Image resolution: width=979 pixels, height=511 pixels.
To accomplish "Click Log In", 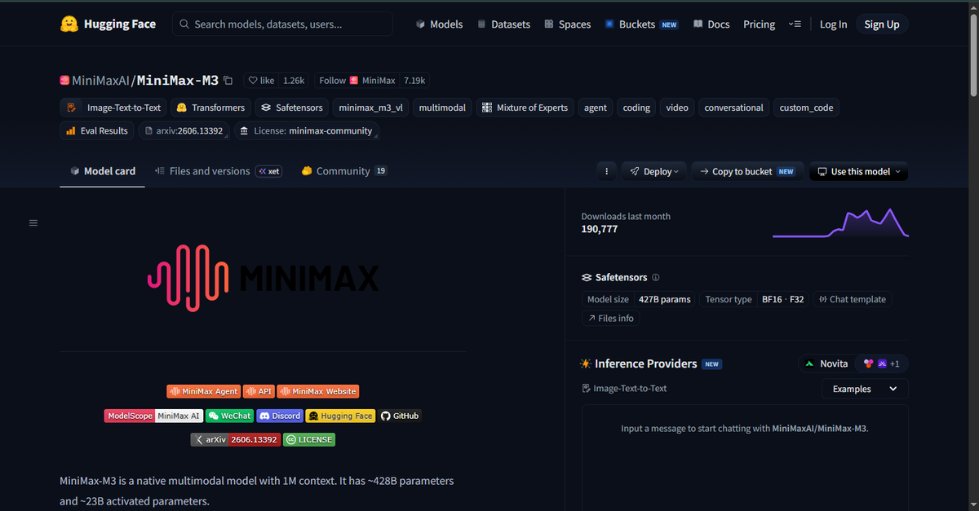I will pyautogui.click(x=833, y=24).
